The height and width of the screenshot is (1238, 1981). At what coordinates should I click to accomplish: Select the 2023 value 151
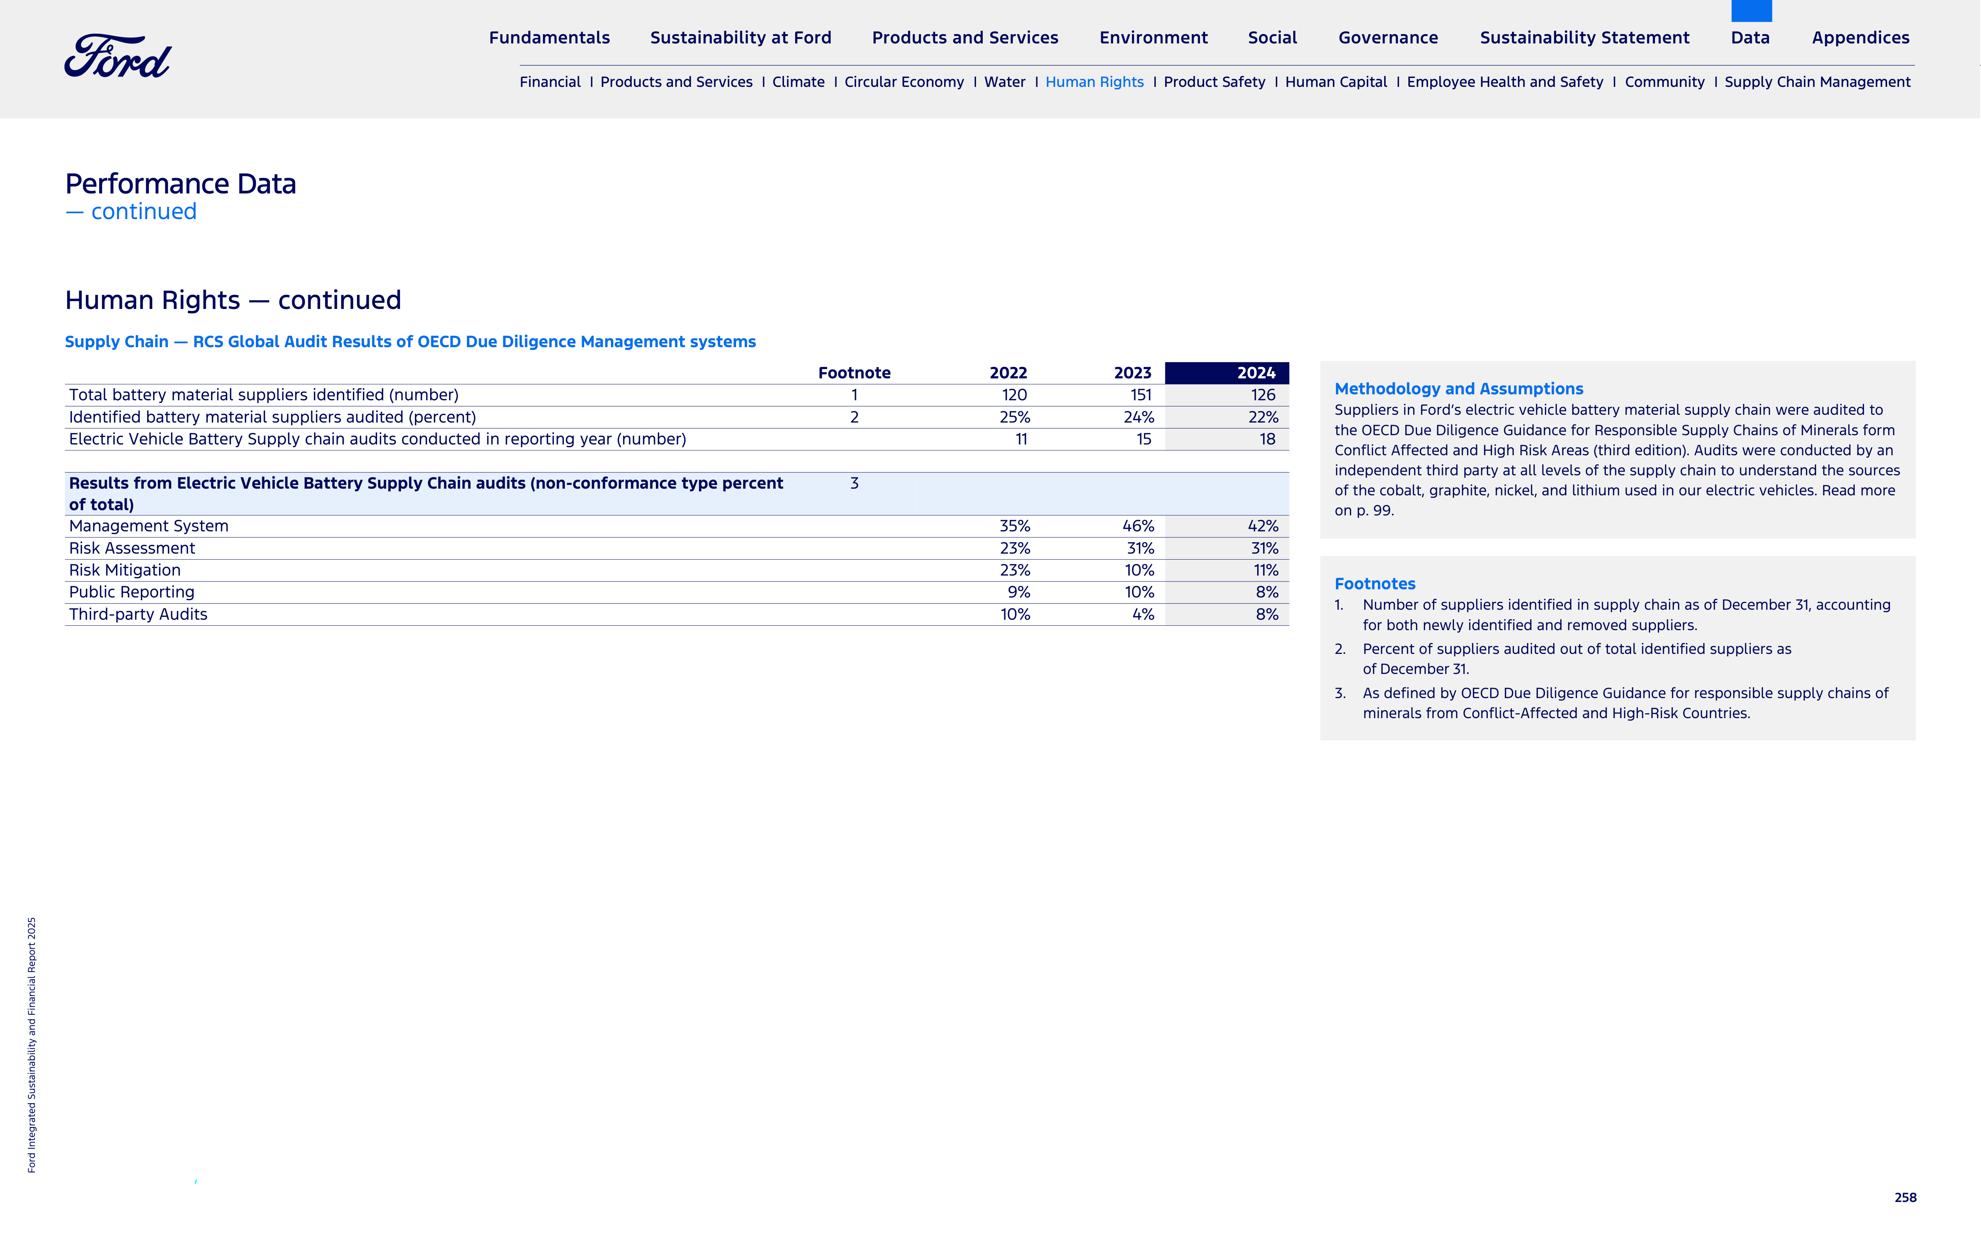pyautogui.click(x=1141, y=395)
